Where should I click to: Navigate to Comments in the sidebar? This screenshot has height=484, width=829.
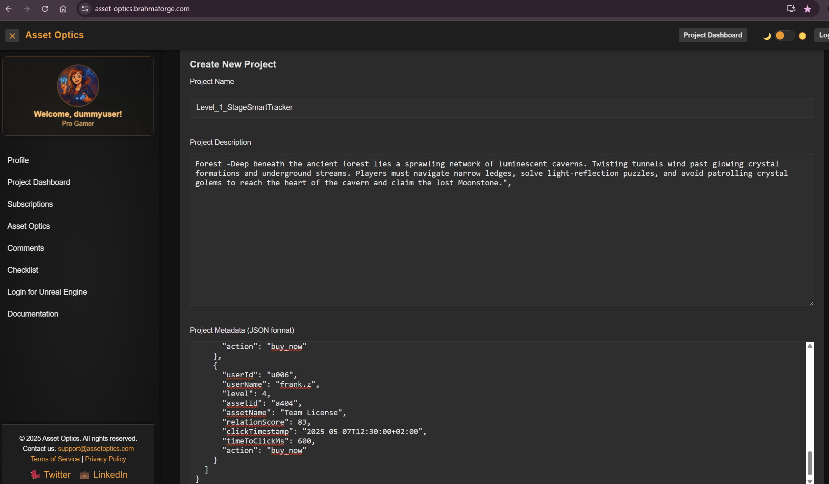point(25,248)
